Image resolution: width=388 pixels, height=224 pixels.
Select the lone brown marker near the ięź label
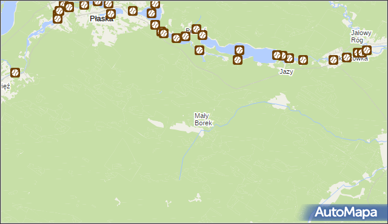click(x=15, y=73)
